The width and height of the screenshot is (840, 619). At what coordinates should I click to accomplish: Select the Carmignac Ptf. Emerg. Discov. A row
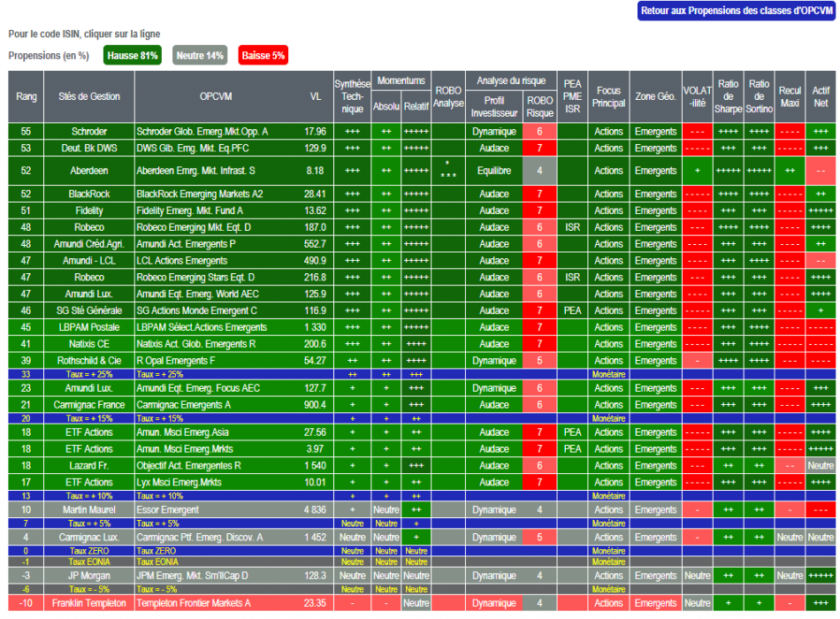point(422,537)
